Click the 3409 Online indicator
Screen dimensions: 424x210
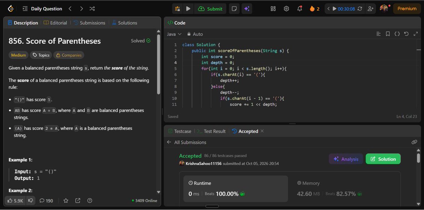(x=144, y=200)
